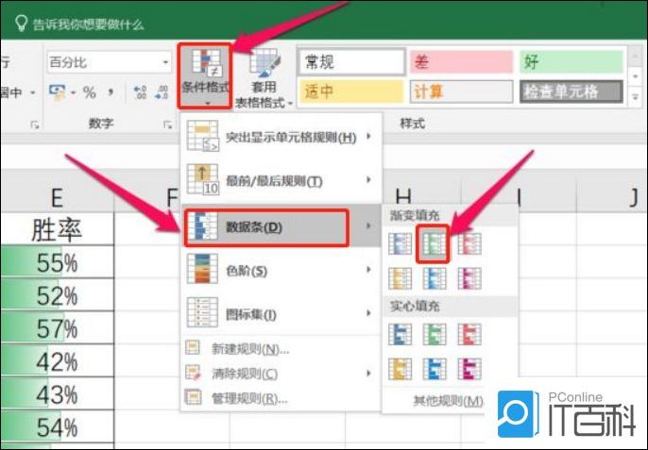
Task: Select column E header
Action: [x=58, y=197]
